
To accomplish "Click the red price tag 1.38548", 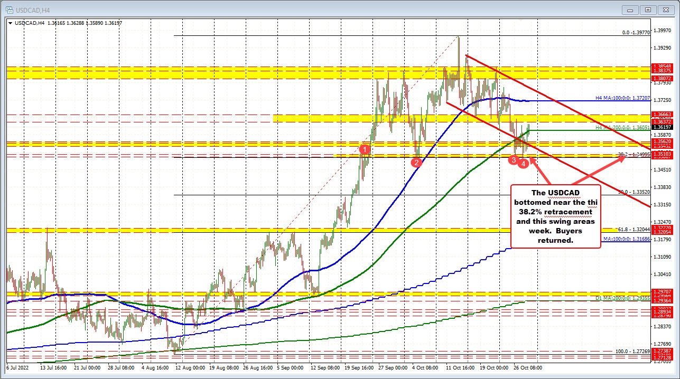I will pos(662,66).
